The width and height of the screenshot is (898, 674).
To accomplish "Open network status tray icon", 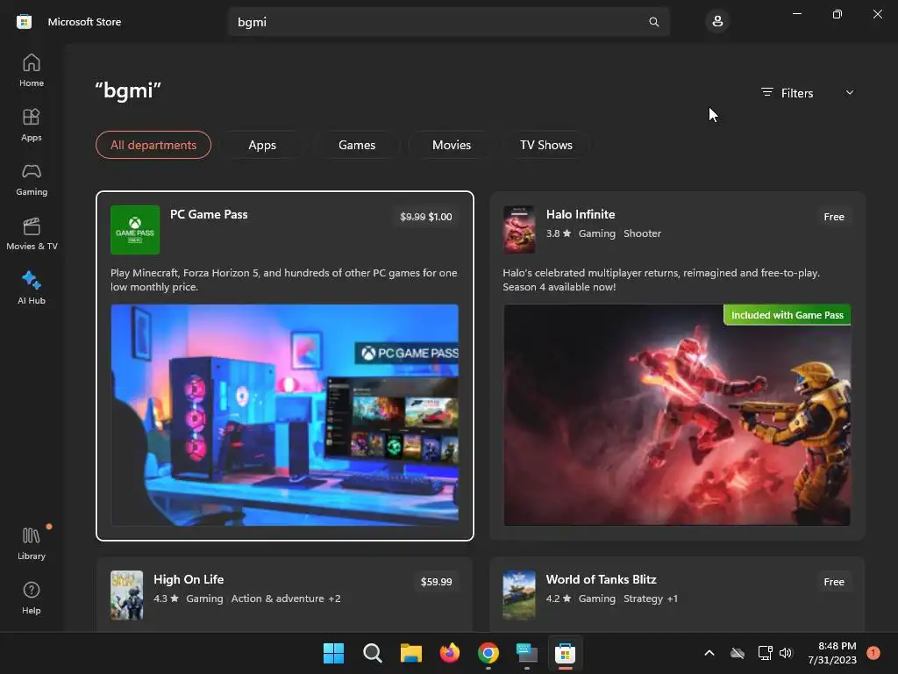I will [765, 653].
